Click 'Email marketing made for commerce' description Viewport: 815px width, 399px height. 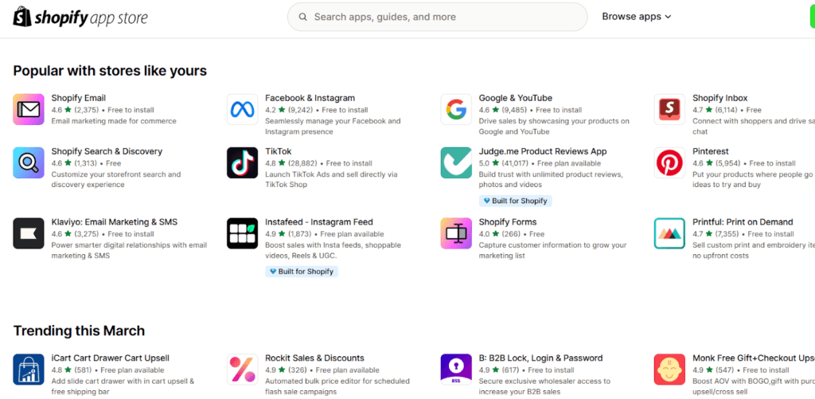click(114, 121)
